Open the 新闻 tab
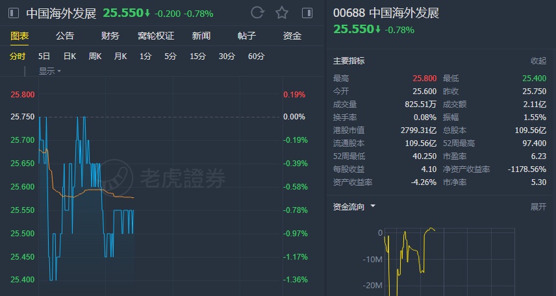Viewport: 556px width, 296px height. tap(201, 36)
